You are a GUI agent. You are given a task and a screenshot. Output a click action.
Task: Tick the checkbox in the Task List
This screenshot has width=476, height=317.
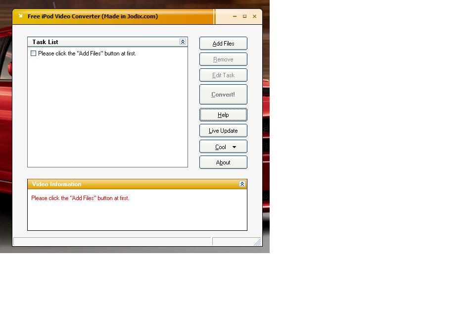click(x=33, y=53)
